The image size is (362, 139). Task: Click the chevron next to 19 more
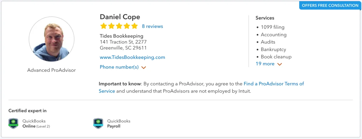(x=280, y=64)
